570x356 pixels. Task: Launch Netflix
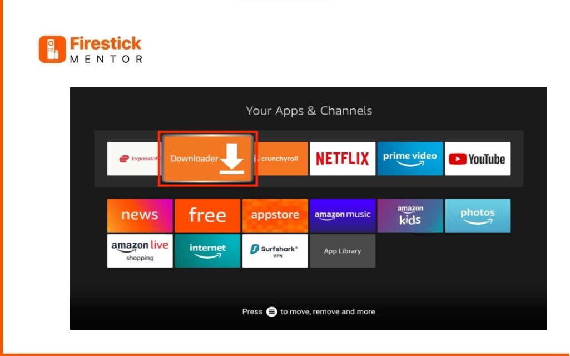coord(342,159)
